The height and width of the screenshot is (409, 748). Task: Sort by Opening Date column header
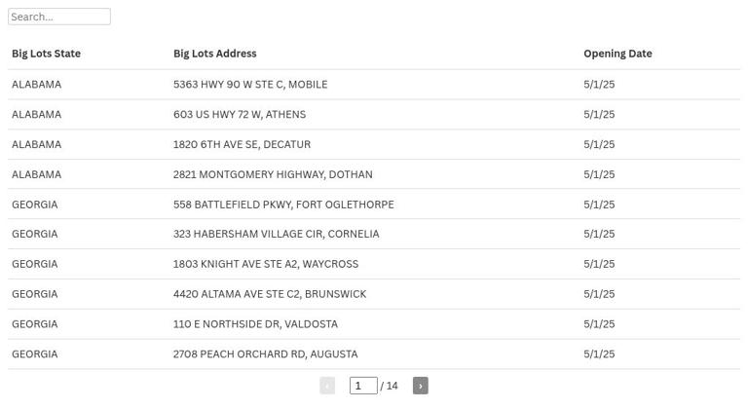(617, 54)
